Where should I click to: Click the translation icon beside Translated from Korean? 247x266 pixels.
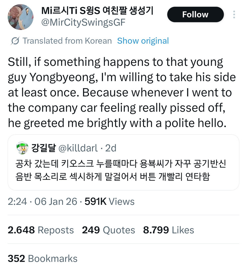(15, 41)
